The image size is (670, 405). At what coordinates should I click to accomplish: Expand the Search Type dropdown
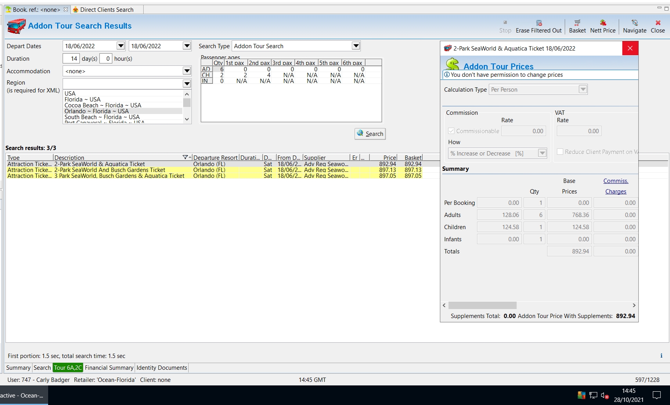tap(355, 46)
